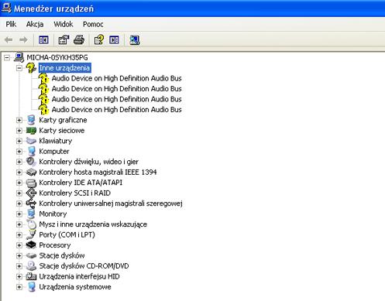The height and width of the screenshot is (301, 385).
Task: Click computer icon beside MICHA-05YKH35PG
Action: point(19,57)
